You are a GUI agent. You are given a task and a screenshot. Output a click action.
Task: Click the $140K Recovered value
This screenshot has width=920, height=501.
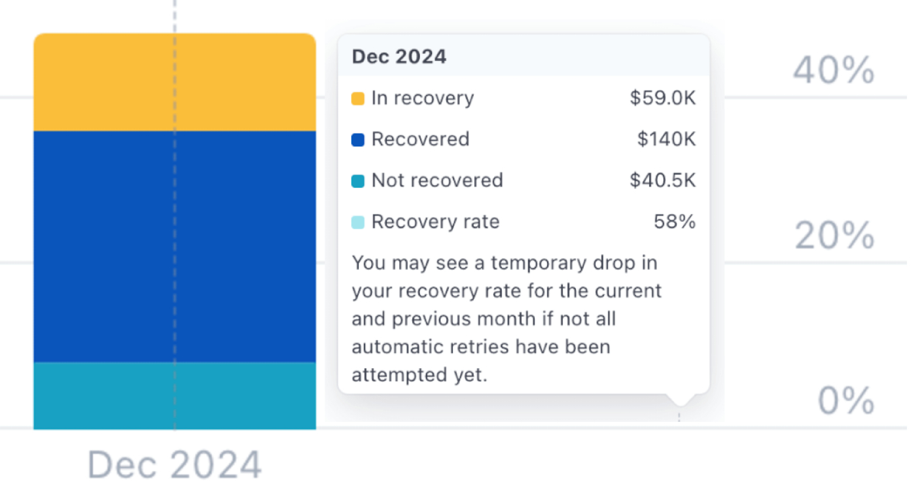tap(667, 139)
